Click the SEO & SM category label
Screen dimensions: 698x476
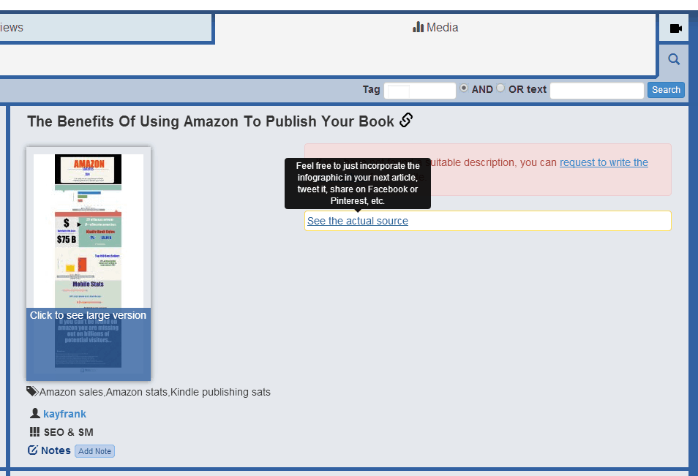point(68,432)
